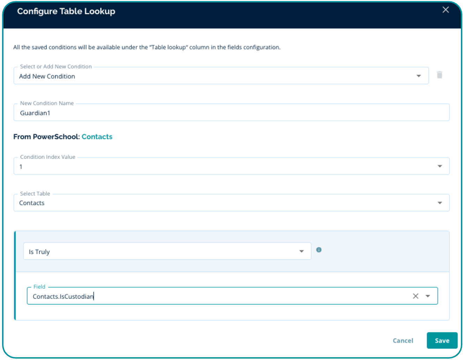Close the Configure Table Lookup dialog
This screenshot has width=463, height=360.
click(445, 10)
